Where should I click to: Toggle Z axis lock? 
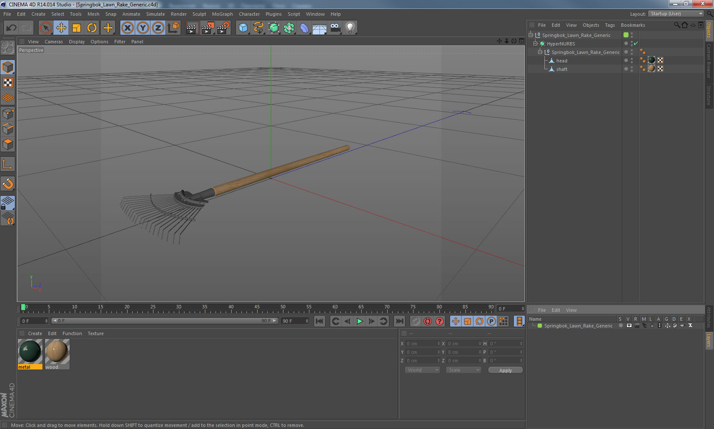pyautogui.click(x=158, y=28)
